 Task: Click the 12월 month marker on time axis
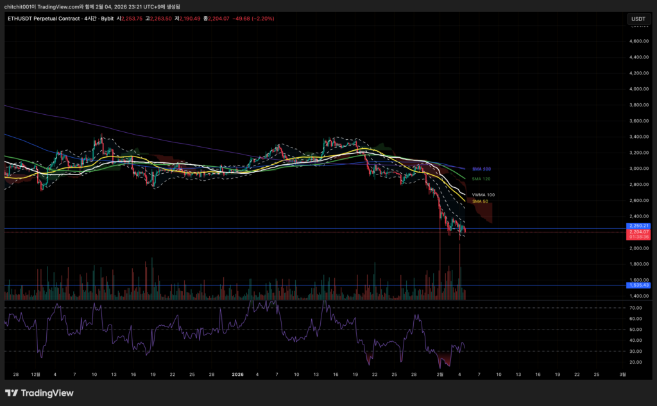35,374
